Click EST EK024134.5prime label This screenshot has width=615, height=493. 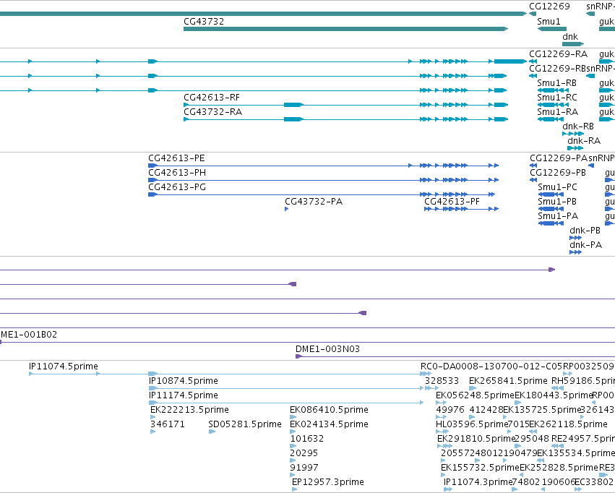click(x=329, y=424)
